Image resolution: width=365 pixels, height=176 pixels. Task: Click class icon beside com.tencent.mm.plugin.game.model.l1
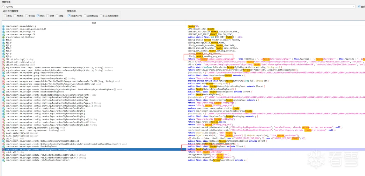[3, 29]
